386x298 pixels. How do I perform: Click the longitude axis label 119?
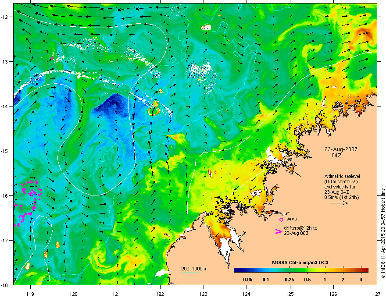click(x=30, y=294)
